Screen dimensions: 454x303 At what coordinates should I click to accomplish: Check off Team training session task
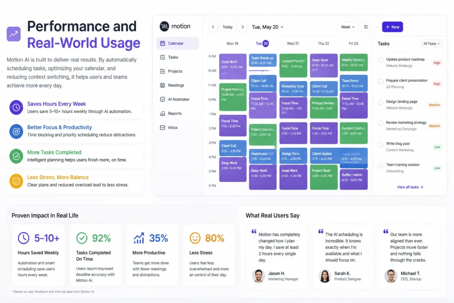[380, 165]
